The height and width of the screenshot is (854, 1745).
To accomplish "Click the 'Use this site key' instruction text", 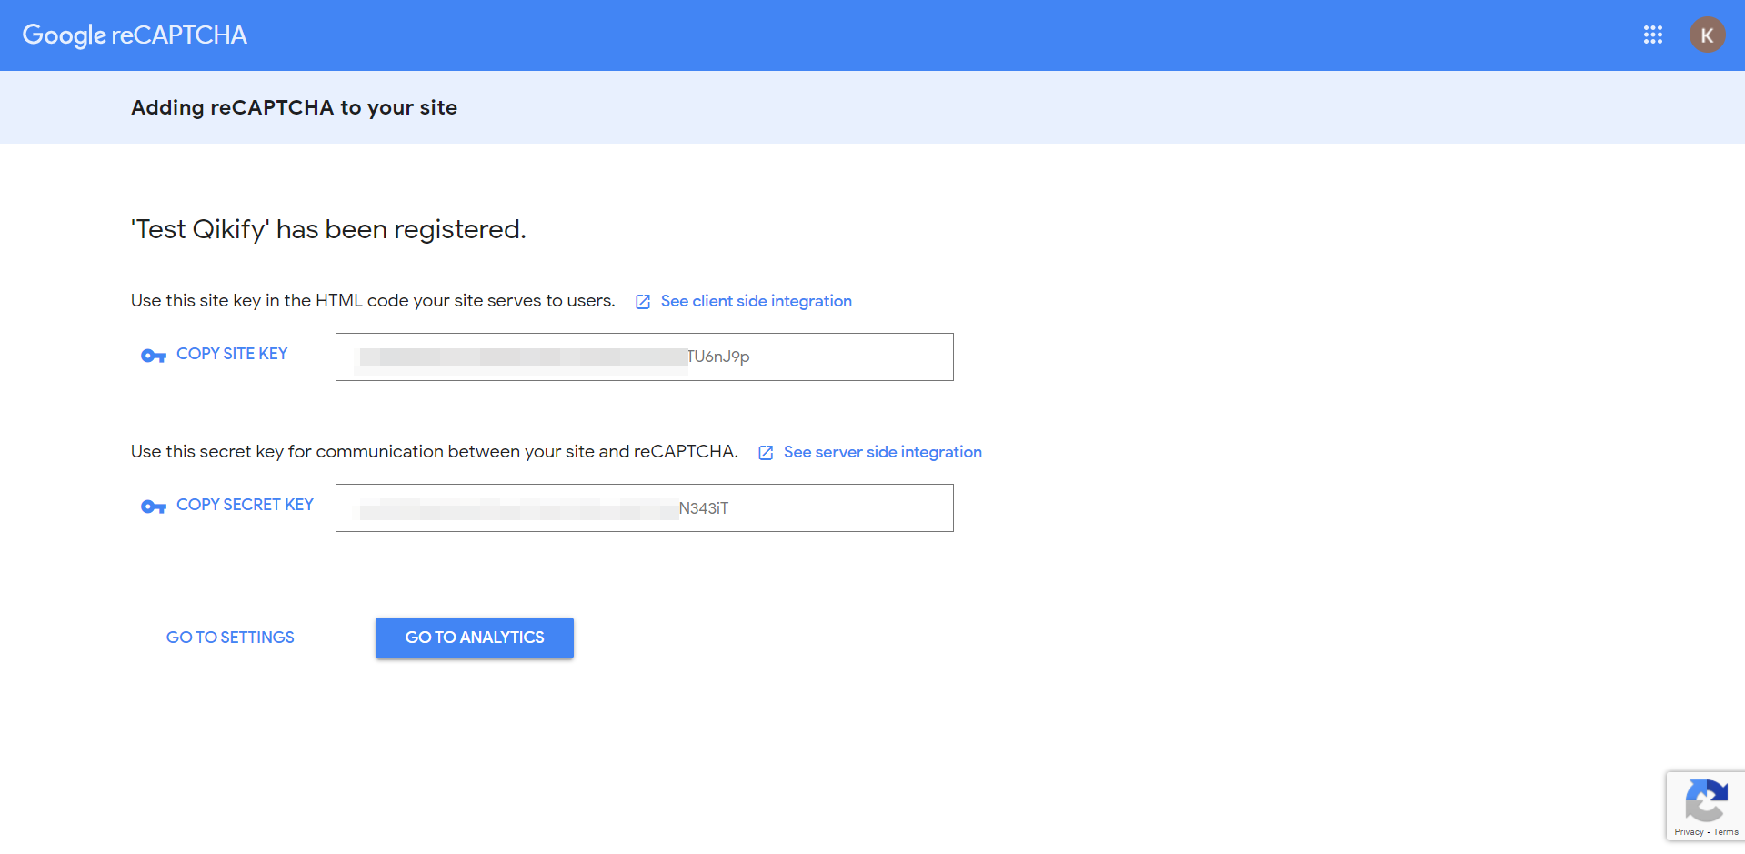I will click(x=373, y=301).
